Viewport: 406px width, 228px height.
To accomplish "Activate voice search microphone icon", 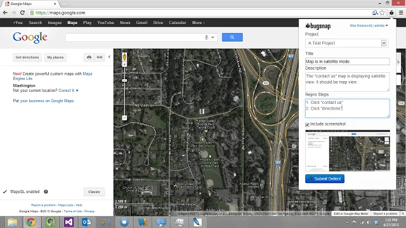I will coord(206,37).
